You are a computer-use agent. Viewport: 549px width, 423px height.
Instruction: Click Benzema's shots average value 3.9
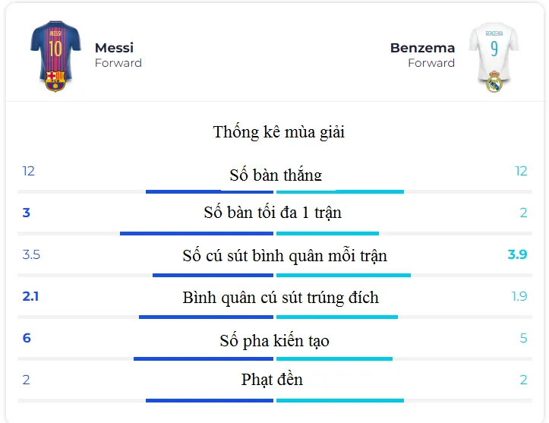[517, 254]
